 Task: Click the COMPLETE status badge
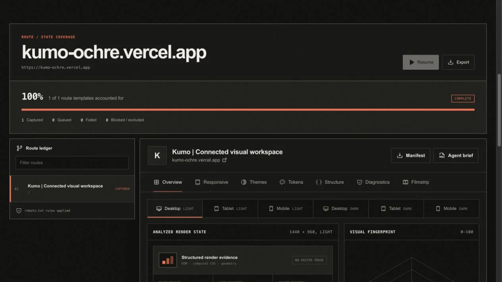[x=463, y=99]
